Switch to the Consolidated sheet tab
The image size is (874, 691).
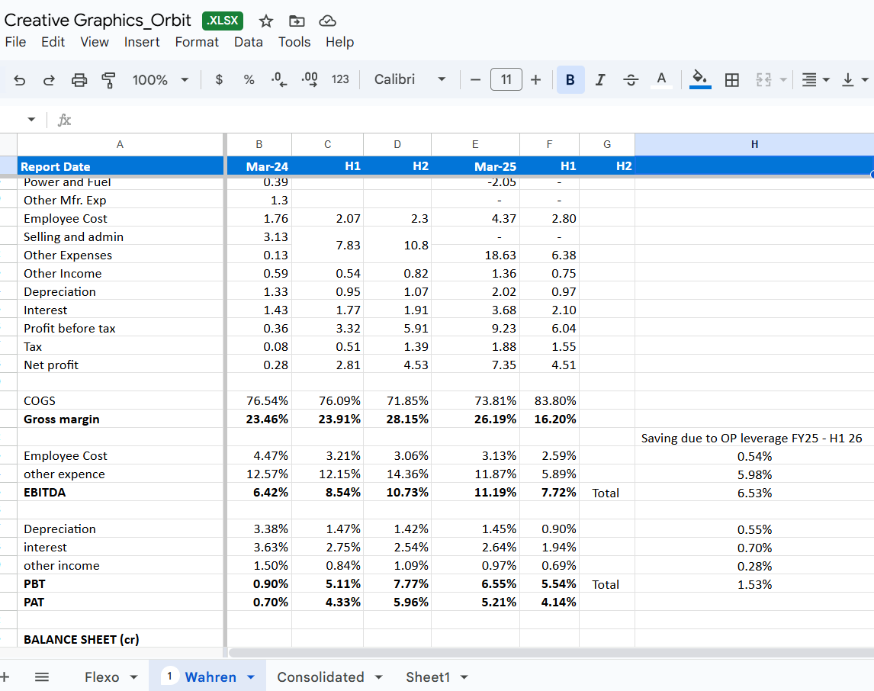point(320,677)
